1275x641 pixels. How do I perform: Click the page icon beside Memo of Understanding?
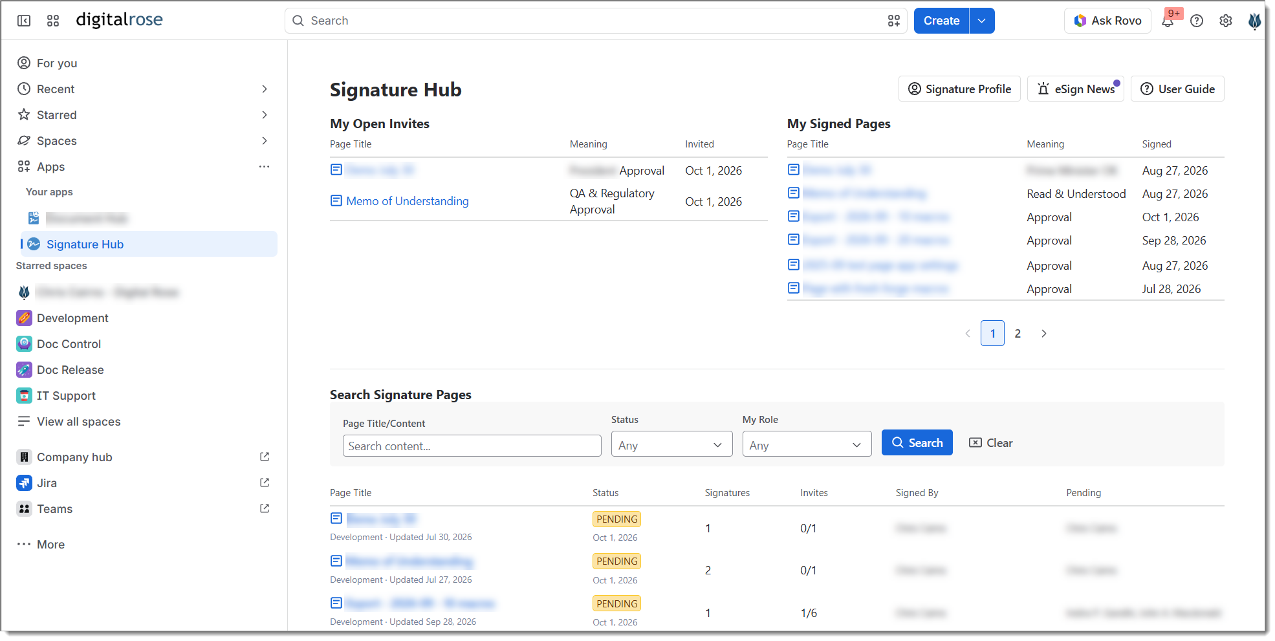click(x=336, y=201)
